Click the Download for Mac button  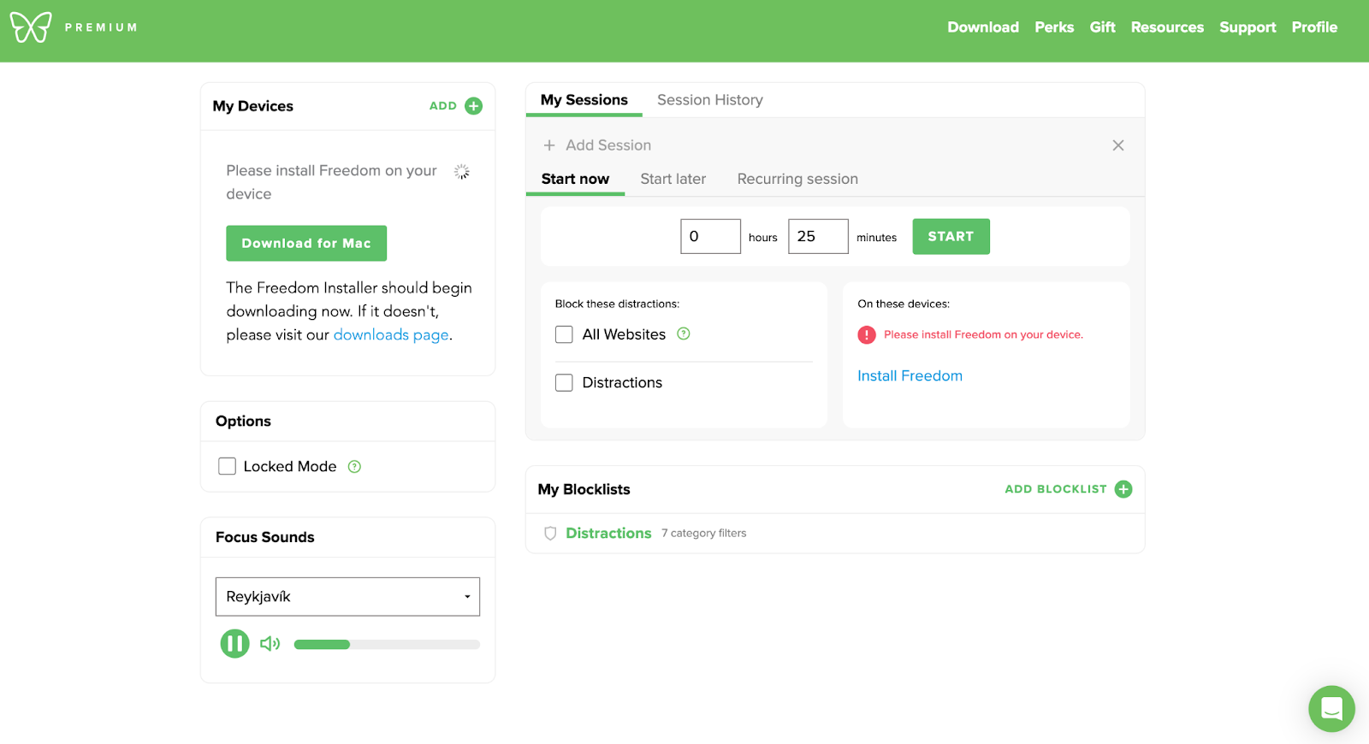pos(306,243)
